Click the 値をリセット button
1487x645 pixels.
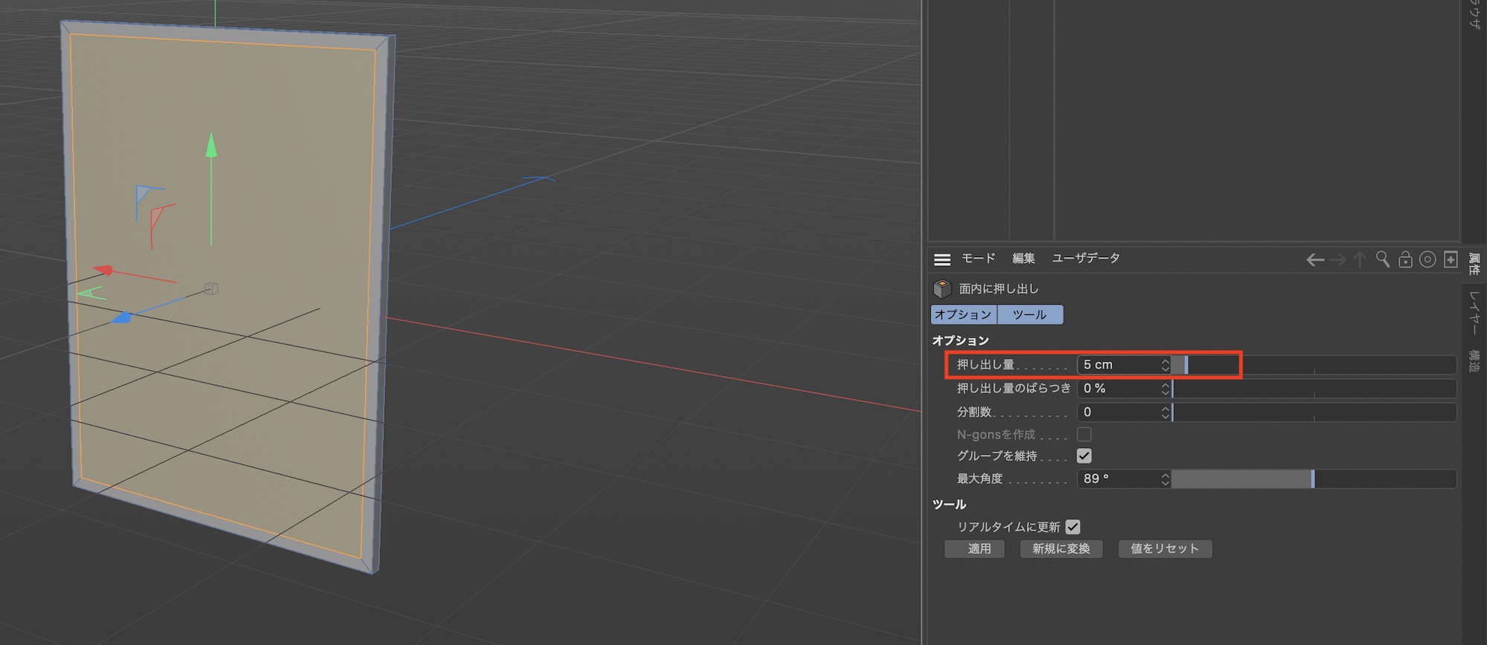click(x=1164, y=549)
